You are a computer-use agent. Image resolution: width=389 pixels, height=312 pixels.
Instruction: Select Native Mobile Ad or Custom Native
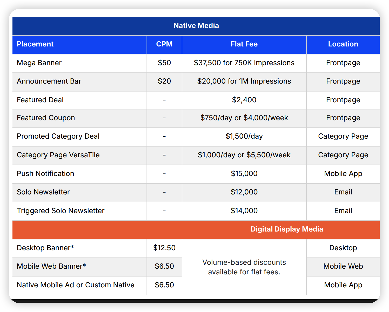pos(76,285)
